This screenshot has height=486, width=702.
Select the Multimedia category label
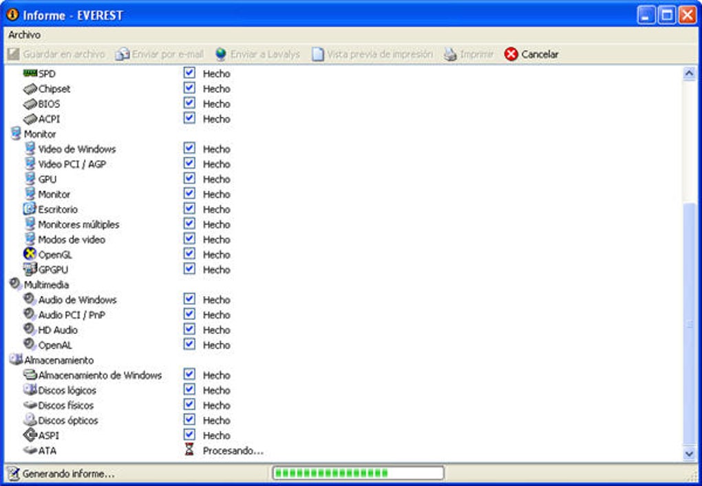click(x=46, y=284)
